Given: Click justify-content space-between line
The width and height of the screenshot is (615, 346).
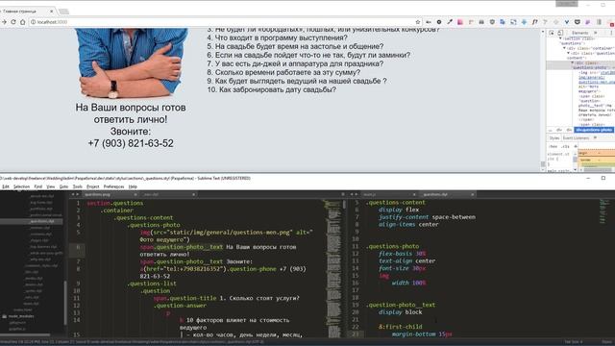Looking at the screenshot, I should (x=427, y=217).
